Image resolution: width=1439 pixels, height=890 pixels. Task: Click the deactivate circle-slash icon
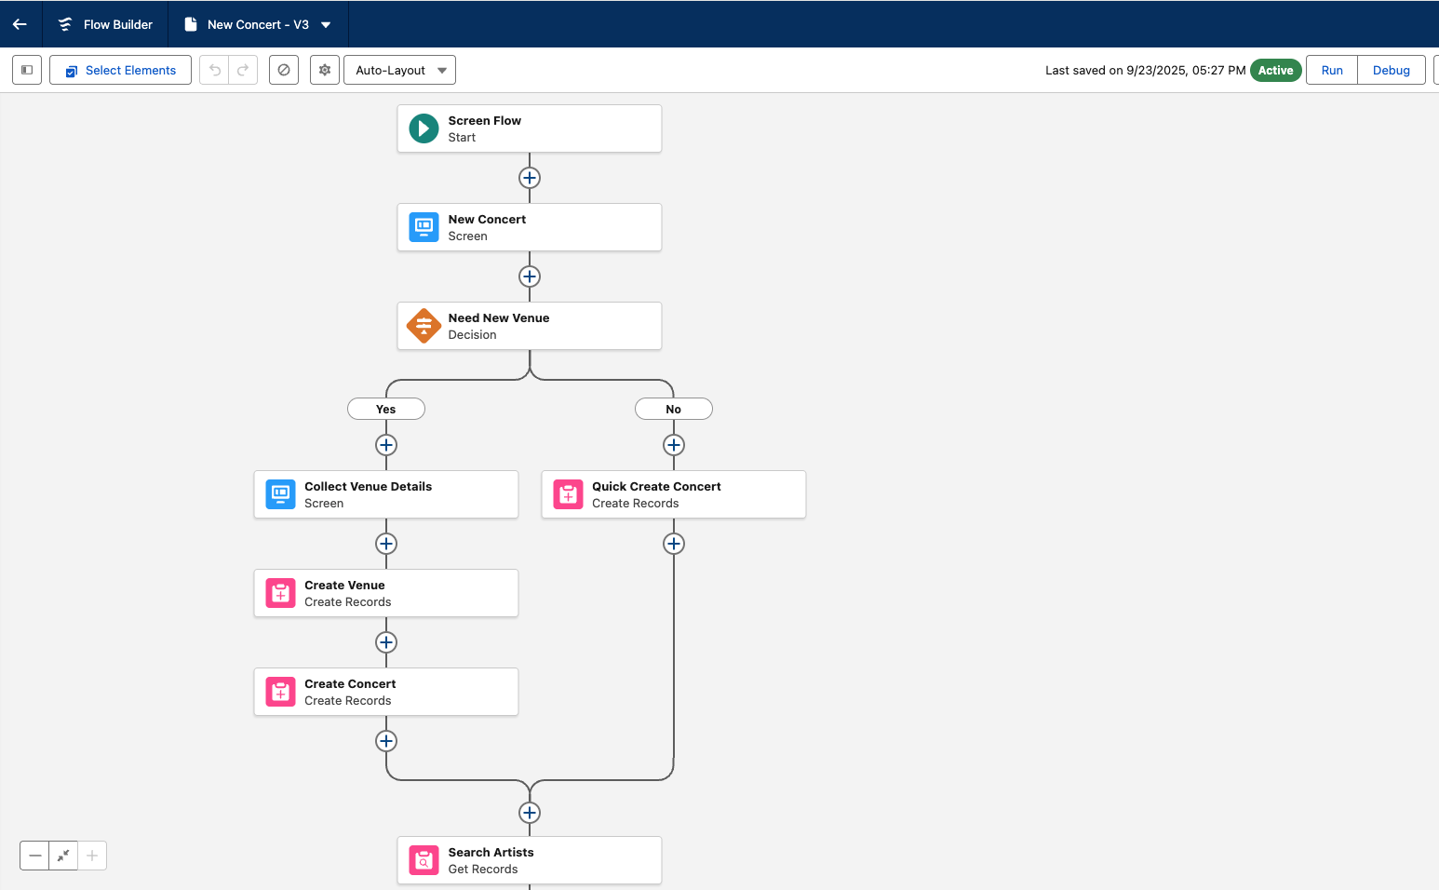click(284, 70)
